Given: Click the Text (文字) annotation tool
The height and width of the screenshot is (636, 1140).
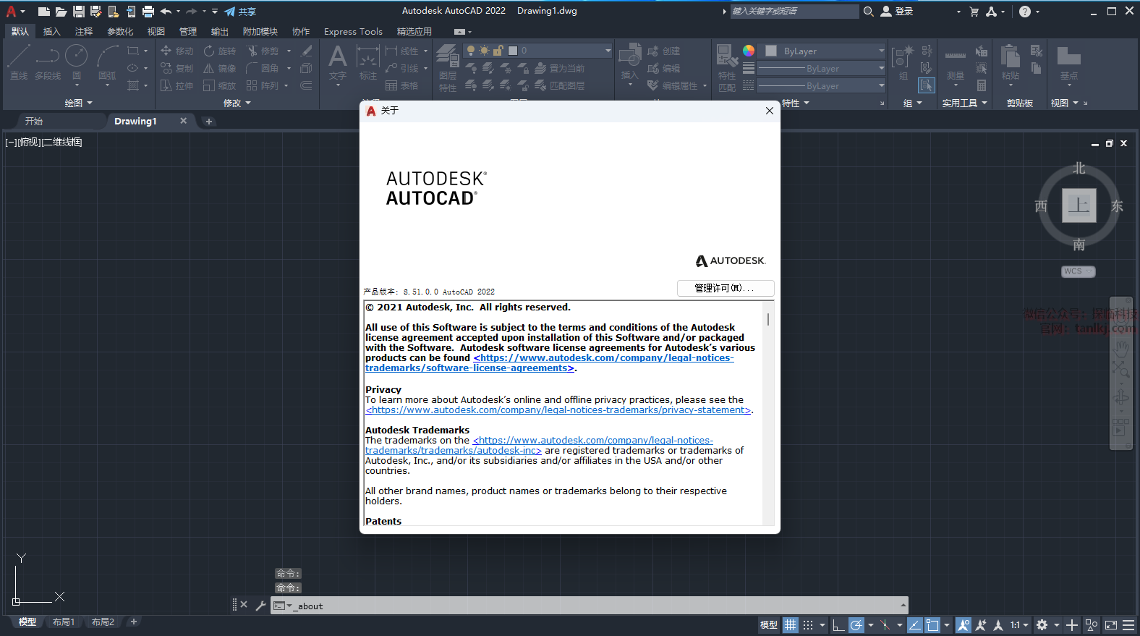Looking at the screenshot, I should click(337, 62).
